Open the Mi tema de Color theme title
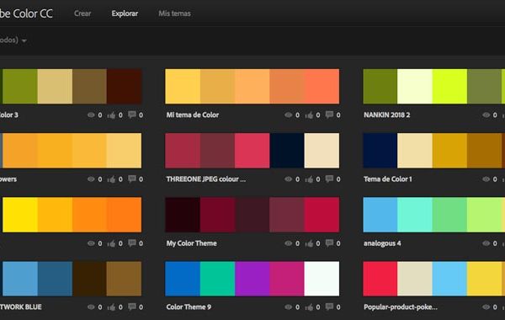This screenshot has width=505, height=320. (x=192, y=115)
